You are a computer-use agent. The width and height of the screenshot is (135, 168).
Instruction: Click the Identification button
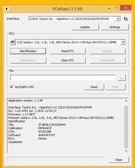(x=28, y=51)
